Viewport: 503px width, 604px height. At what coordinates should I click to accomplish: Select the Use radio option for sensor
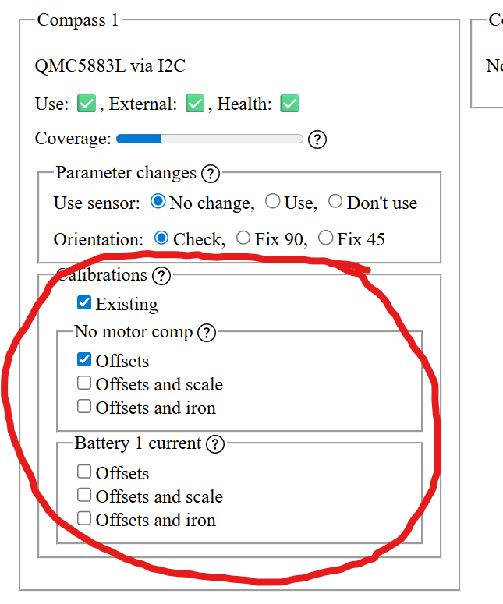272,202
